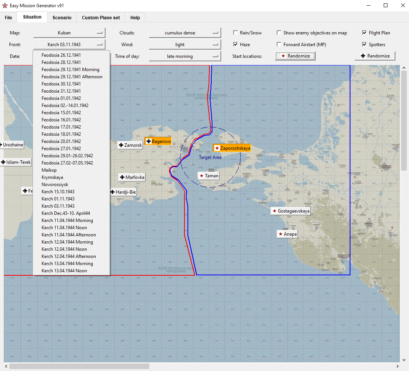Randomize red star start location
The width and height of the screenshot is (409, 371).
coord(295,56)
